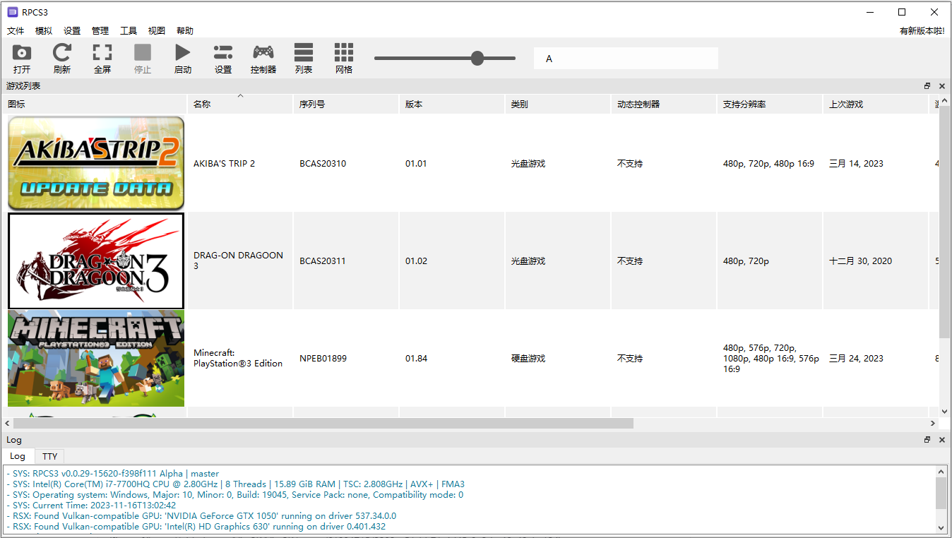Sort by the 版本 column header

[x=452, y=104]
